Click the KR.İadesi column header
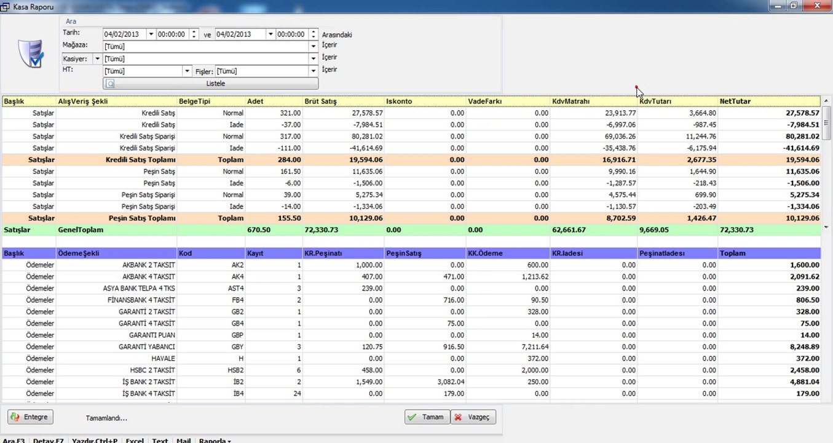This screenshot has height=443, width=833. point(594,253)
